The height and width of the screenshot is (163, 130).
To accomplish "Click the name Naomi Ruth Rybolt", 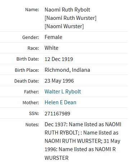I will pos(67,10).
